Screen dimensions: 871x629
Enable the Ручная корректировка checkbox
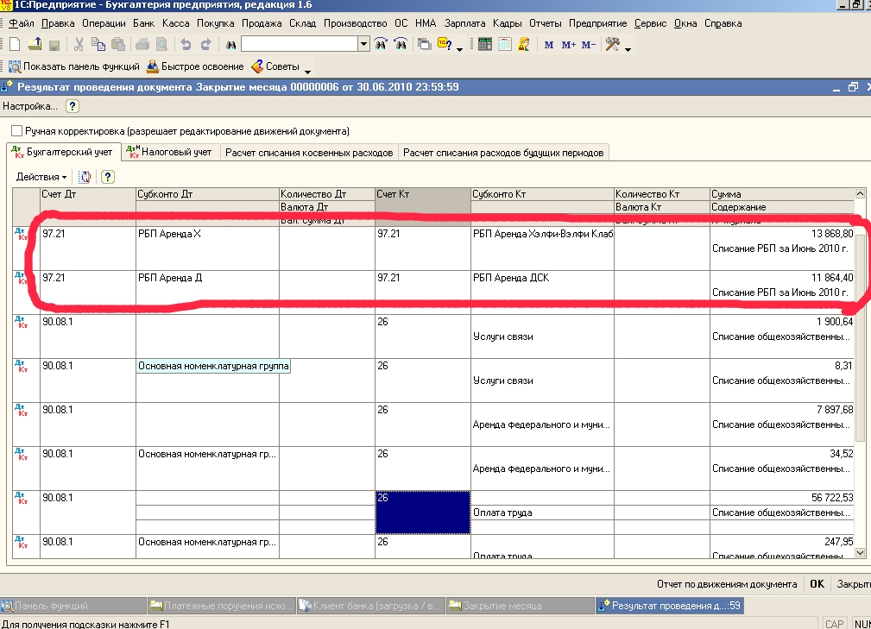(x=16, y=131)
